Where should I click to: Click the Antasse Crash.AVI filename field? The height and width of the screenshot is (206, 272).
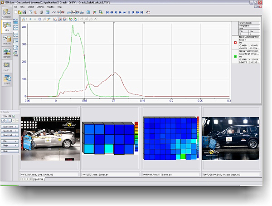click(x=231, y=175)
